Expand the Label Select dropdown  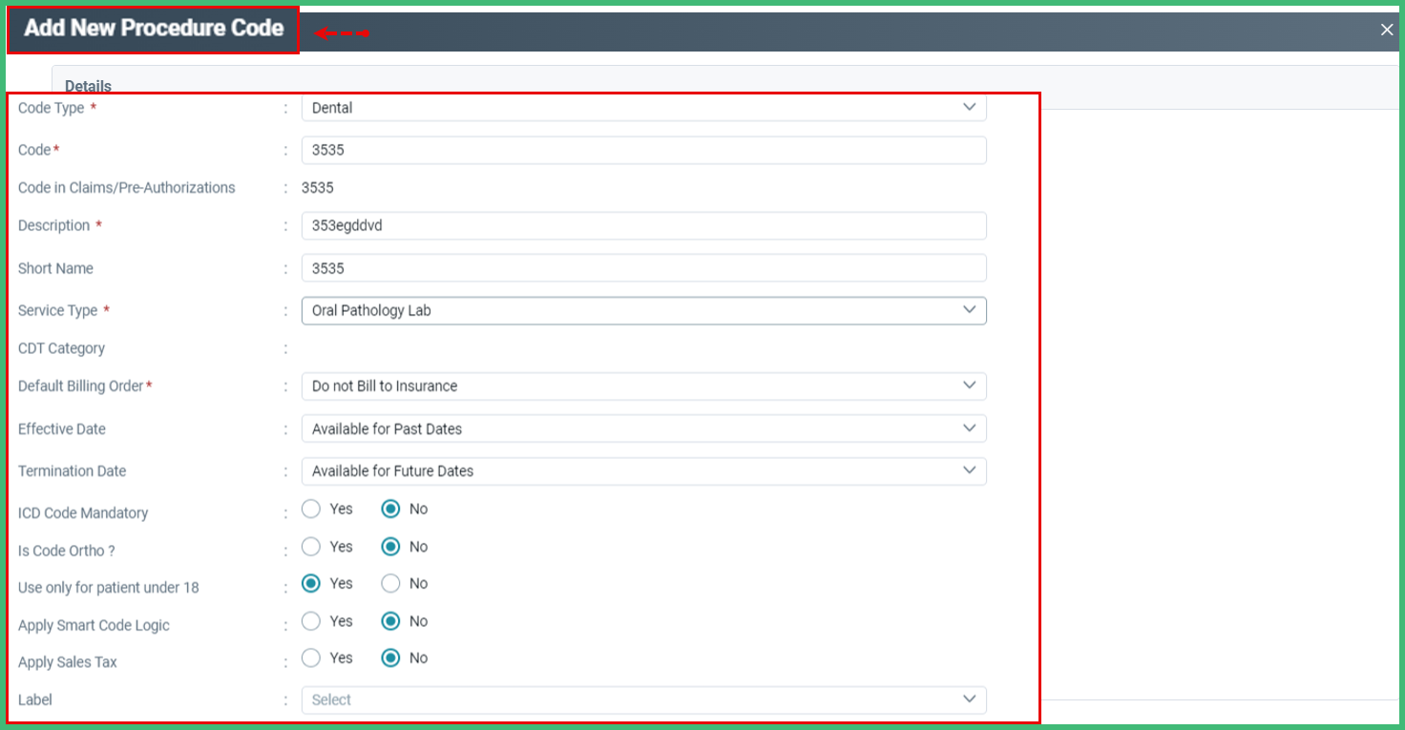point(643,699)
